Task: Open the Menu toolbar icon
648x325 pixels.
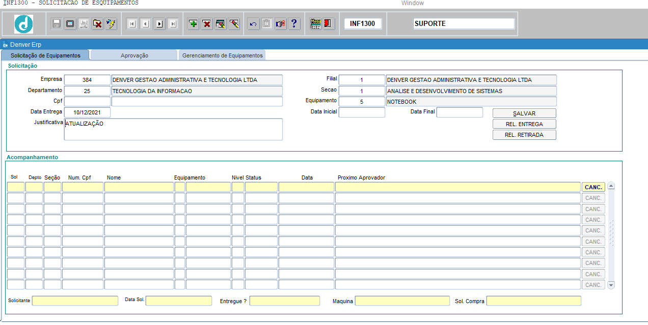Action: pyautogui.click(x=315, y=23)
